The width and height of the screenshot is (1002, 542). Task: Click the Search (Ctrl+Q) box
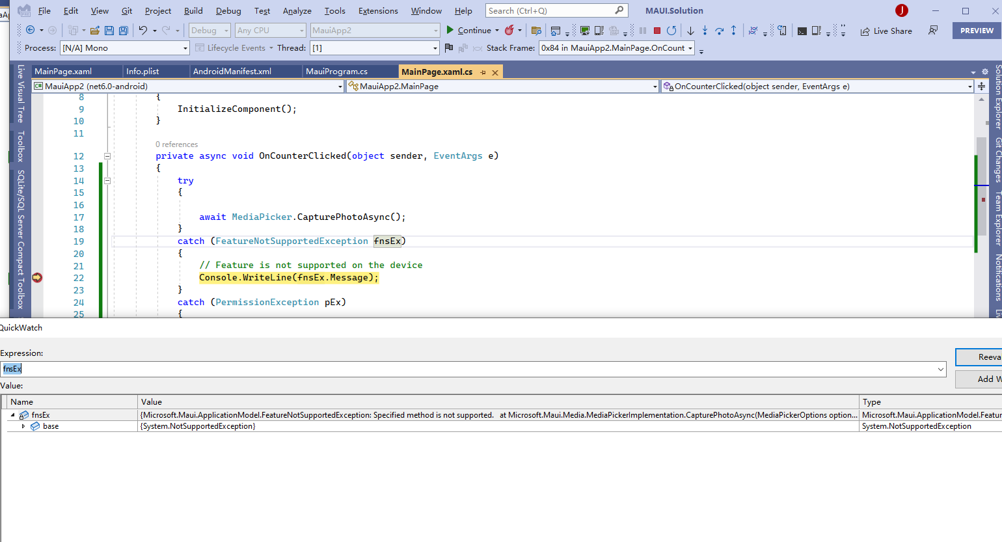point(556,10)
